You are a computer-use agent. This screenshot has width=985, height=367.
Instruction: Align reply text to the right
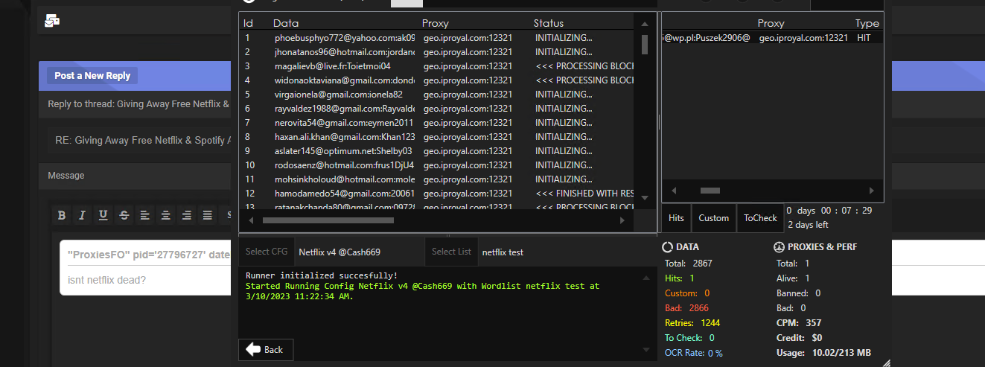[x=187, y=215]
